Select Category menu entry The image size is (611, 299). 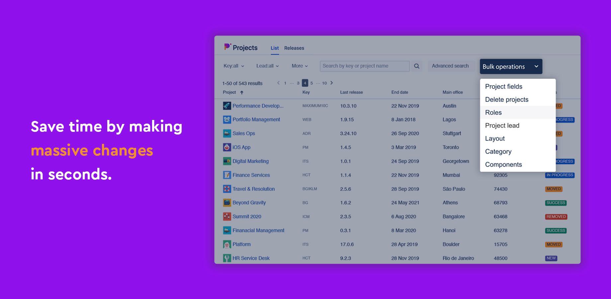[x=518, y=151]
